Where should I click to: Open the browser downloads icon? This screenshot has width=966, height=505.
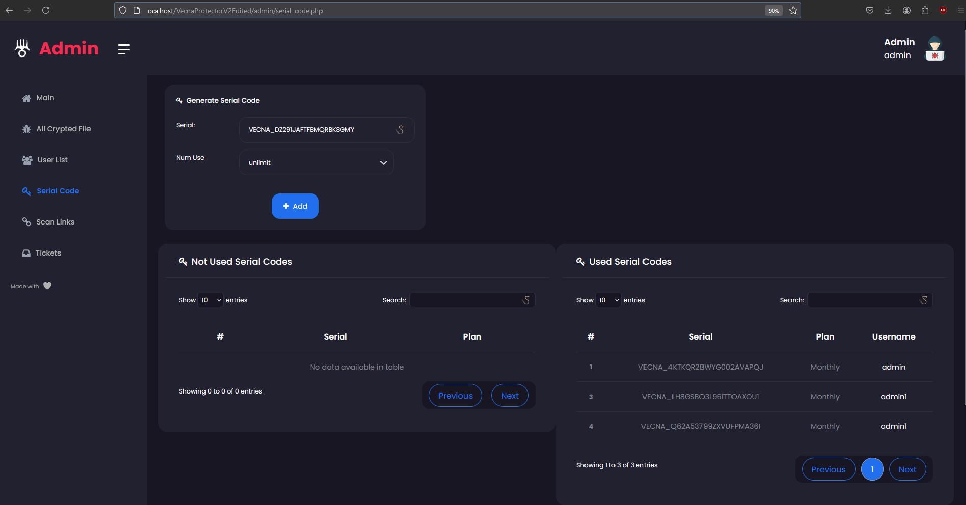coord(888,10)
